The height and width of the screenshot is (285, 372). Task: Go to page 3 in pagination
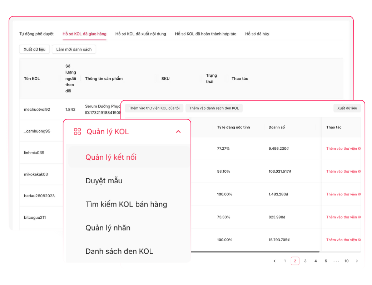pos(305,261)
